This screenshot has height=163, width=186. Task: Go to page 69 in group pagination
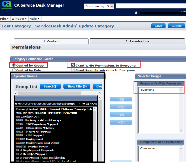64,104
